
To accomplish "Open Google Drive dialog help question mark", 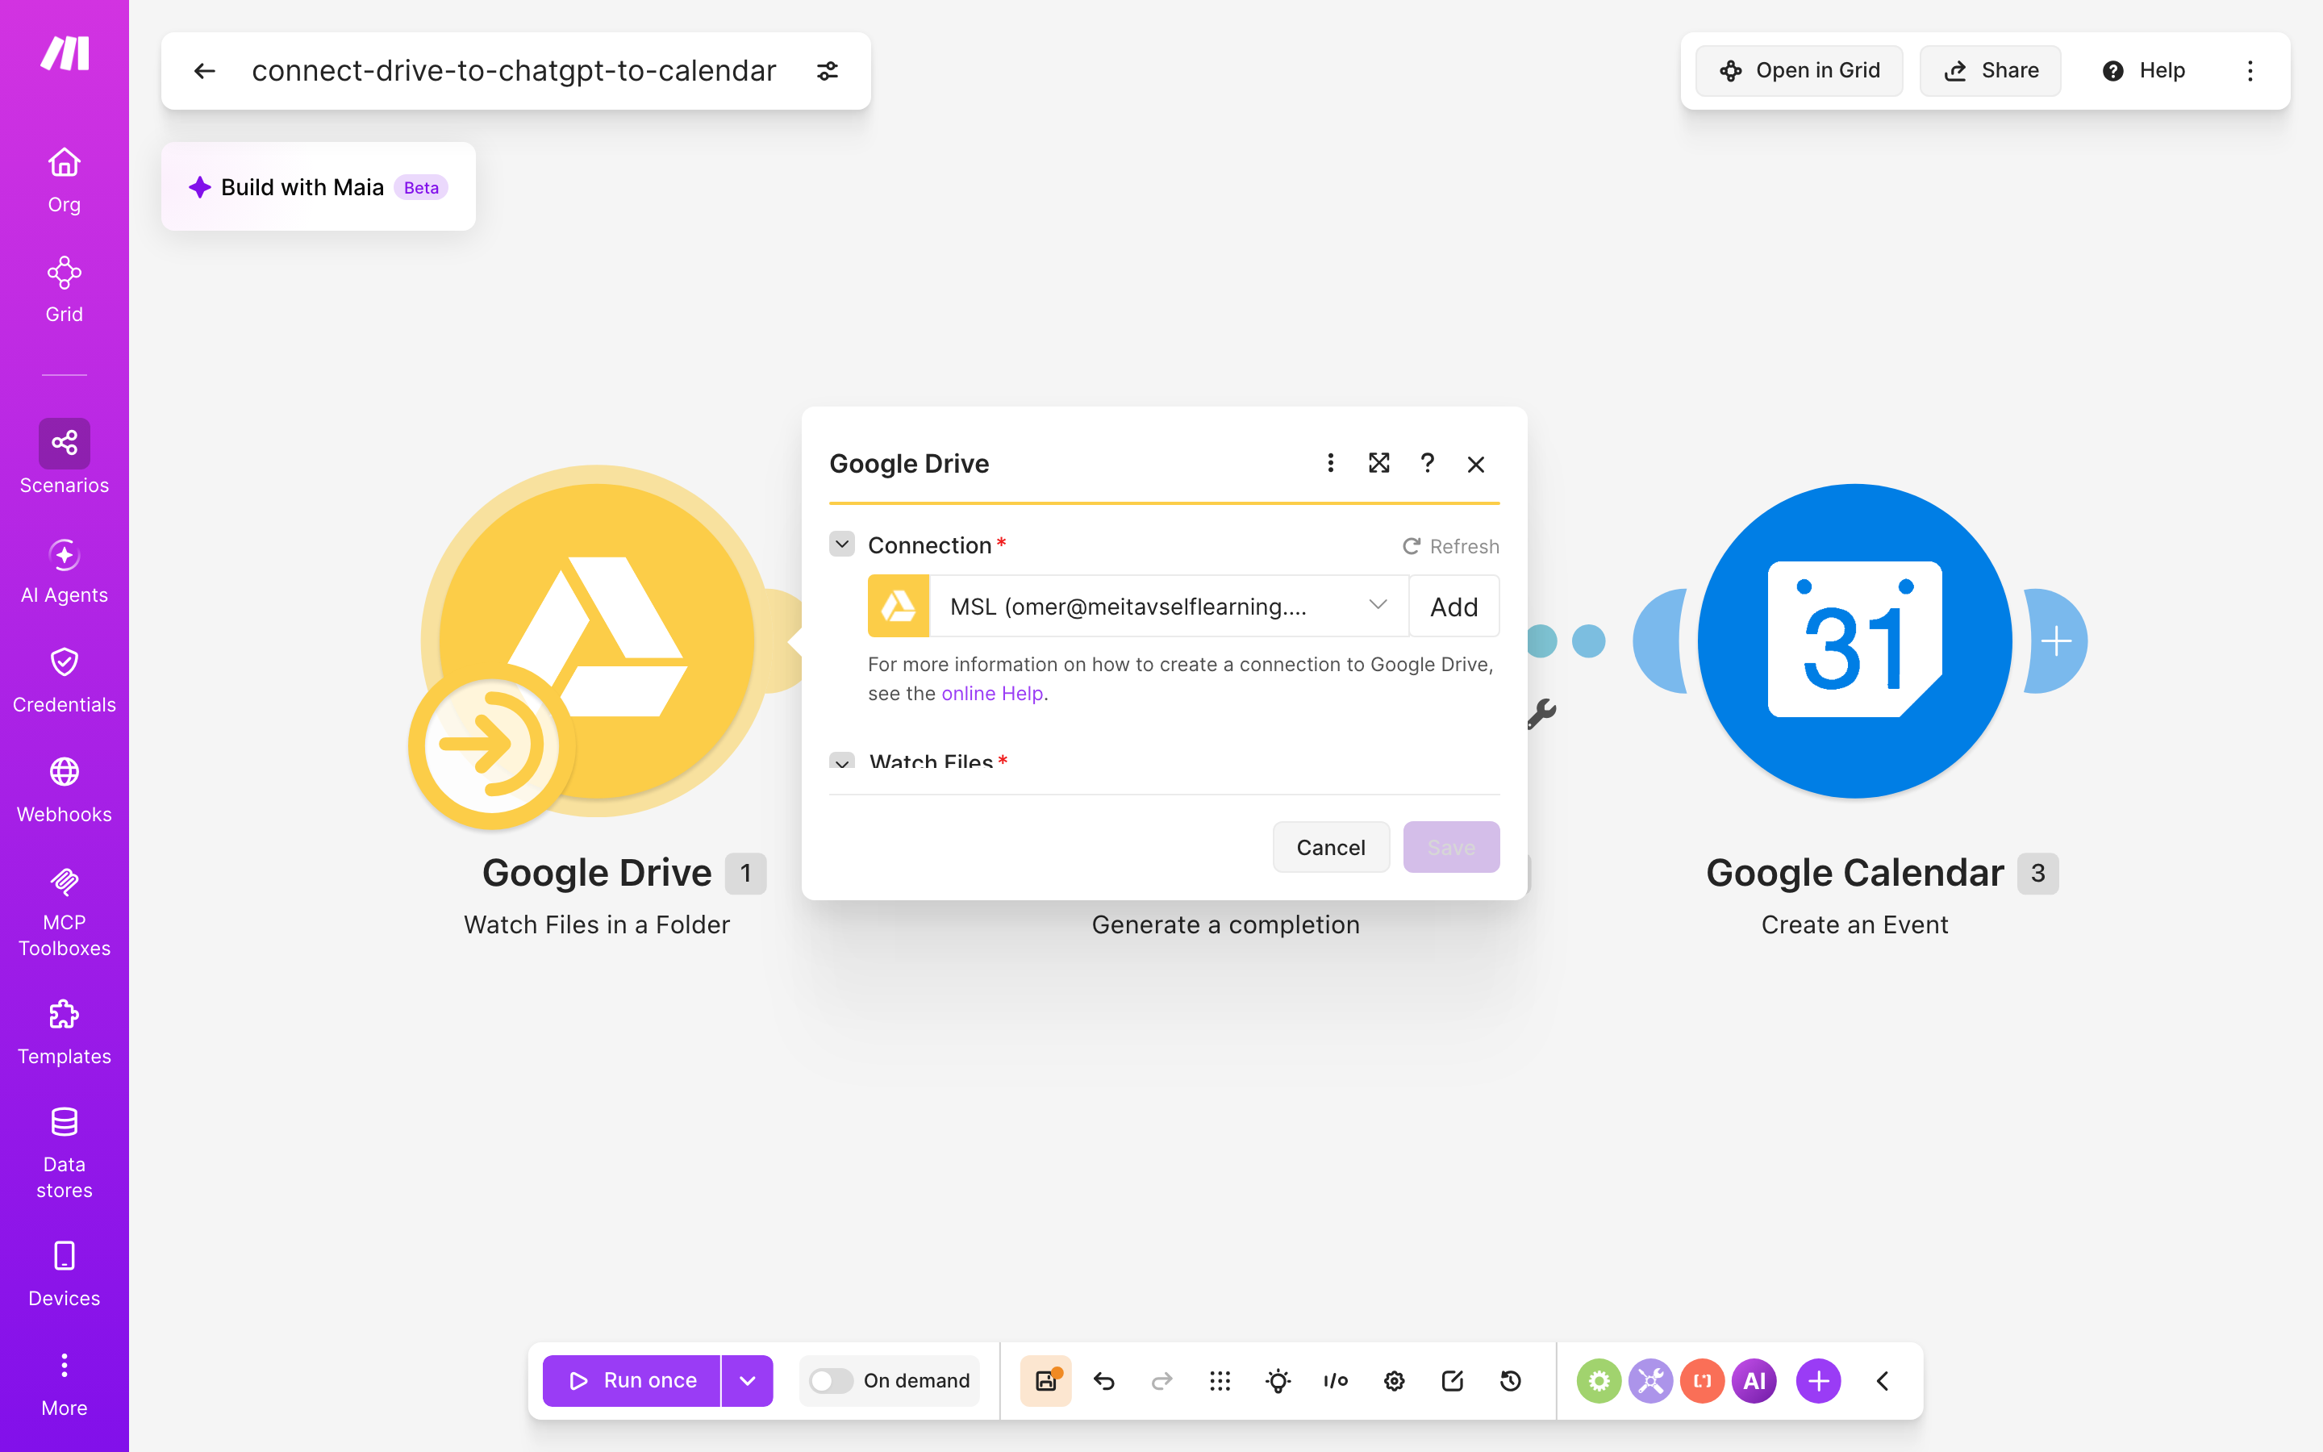I will coord(1428,463).
